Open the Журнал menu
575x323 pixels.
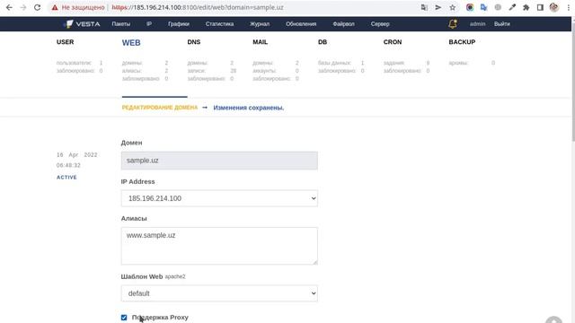[x=260, y=24]
